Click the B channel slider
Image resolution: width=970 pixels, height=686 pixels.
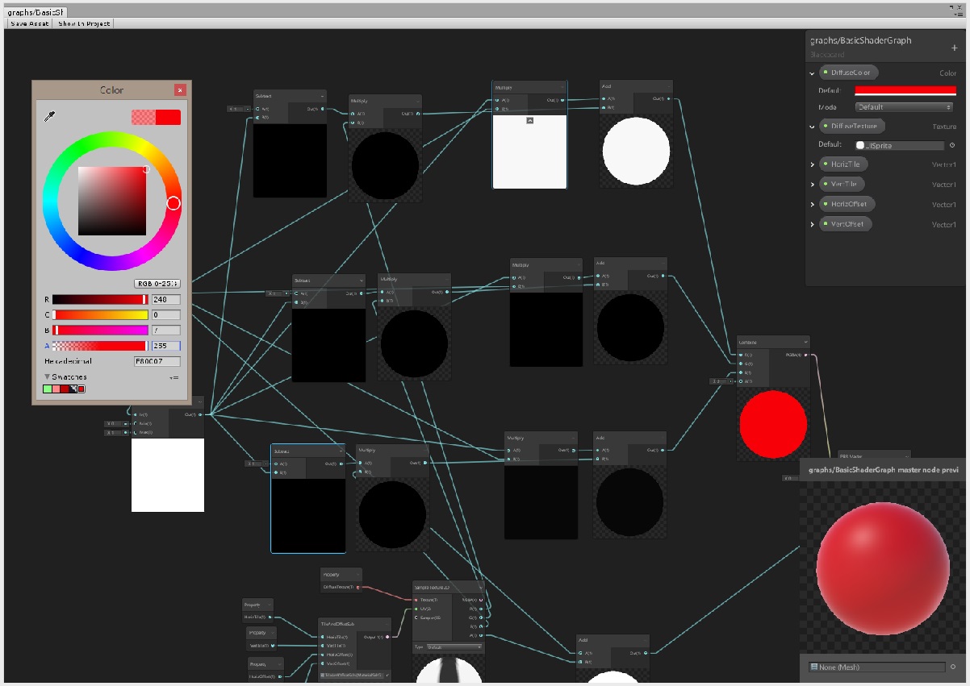coord(100,330)
